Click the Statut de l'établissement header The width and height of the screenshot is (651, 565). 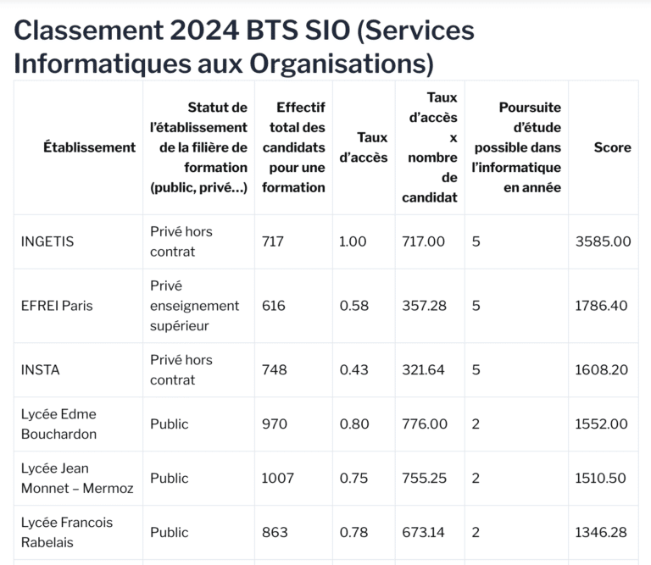tap(198, 147)
